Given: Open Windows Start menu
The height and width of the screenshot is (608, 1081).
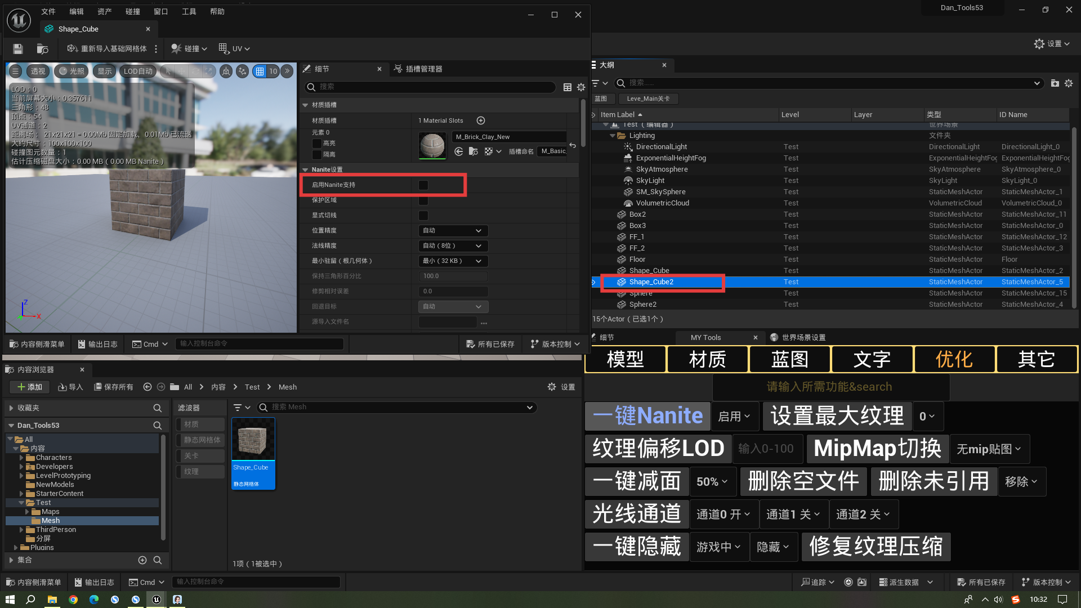Looking at the screenshot, I should pyautogui.click(x=10, y=600).
